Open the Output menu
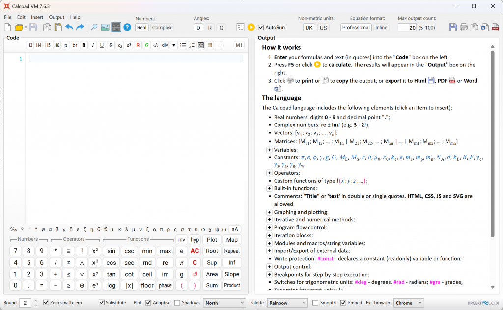 56,17
